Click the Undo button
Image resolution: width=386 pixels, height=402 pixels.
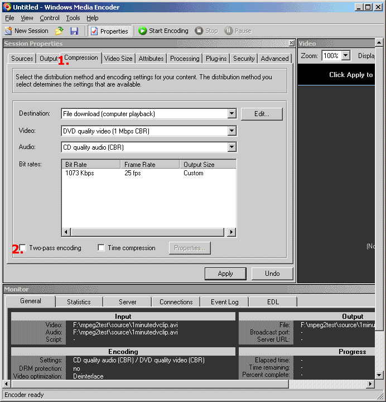click(272, 274)
